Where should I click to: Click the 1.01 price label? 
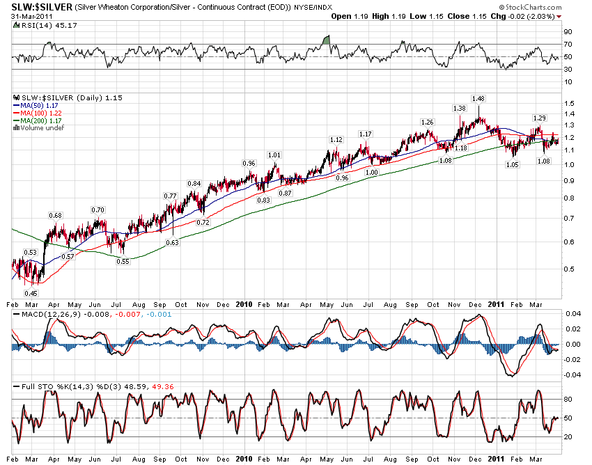[x=274, y=155]
